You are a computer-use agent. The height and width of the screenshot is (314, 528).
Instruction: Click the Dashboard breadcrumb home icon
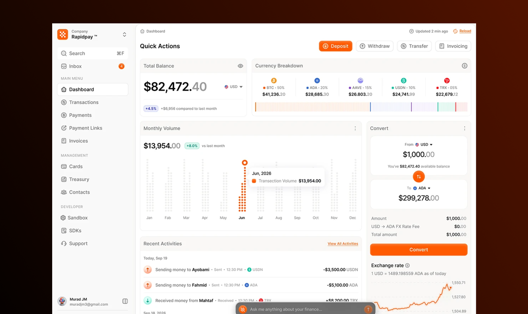(142, 31)
